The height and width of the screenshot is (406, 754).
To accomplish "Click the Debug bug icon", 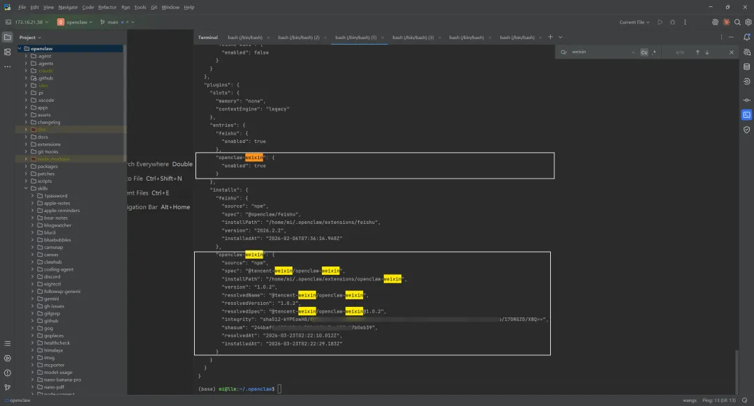I will 672,22.
